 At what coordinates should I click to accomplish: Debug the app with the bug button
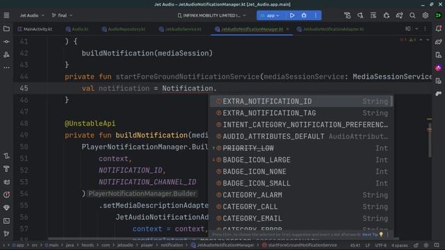point(304,15)
